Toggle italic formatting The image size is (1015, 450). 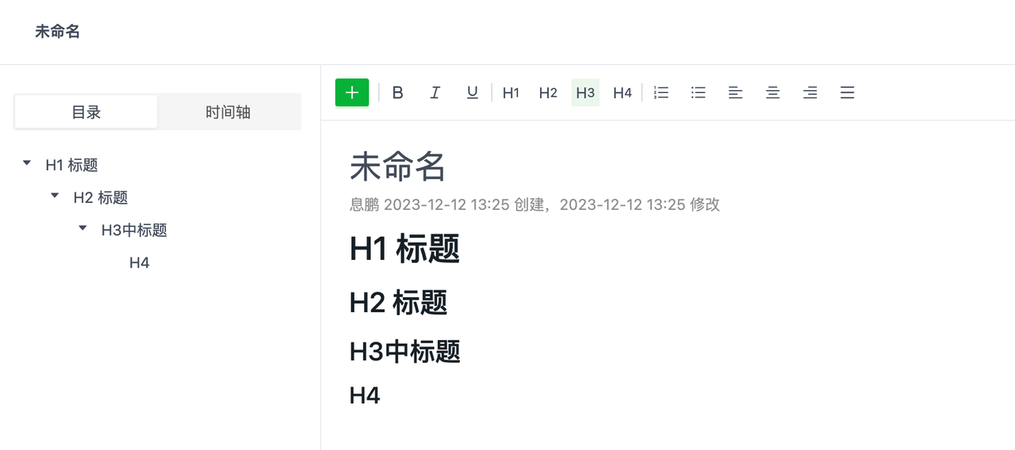(435, 93)
